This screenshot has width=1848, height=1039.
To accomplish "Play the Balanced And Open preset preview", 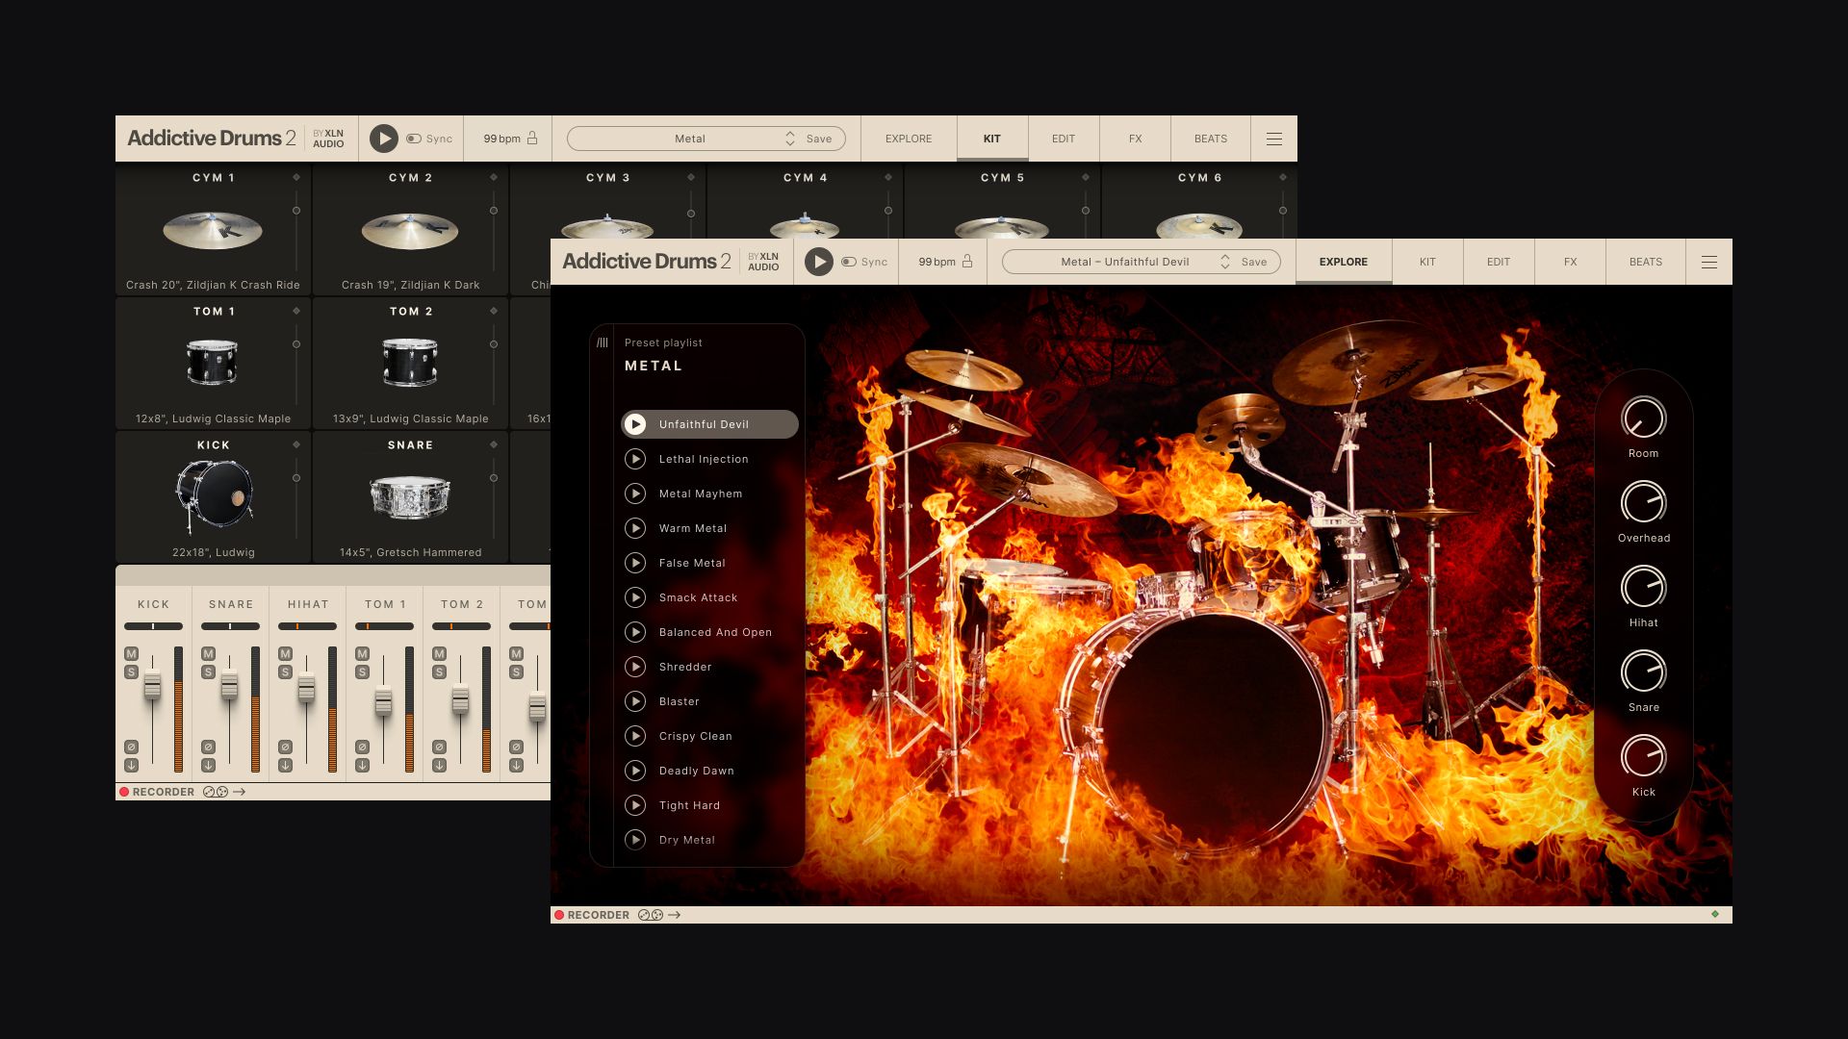I will (635, 632).
